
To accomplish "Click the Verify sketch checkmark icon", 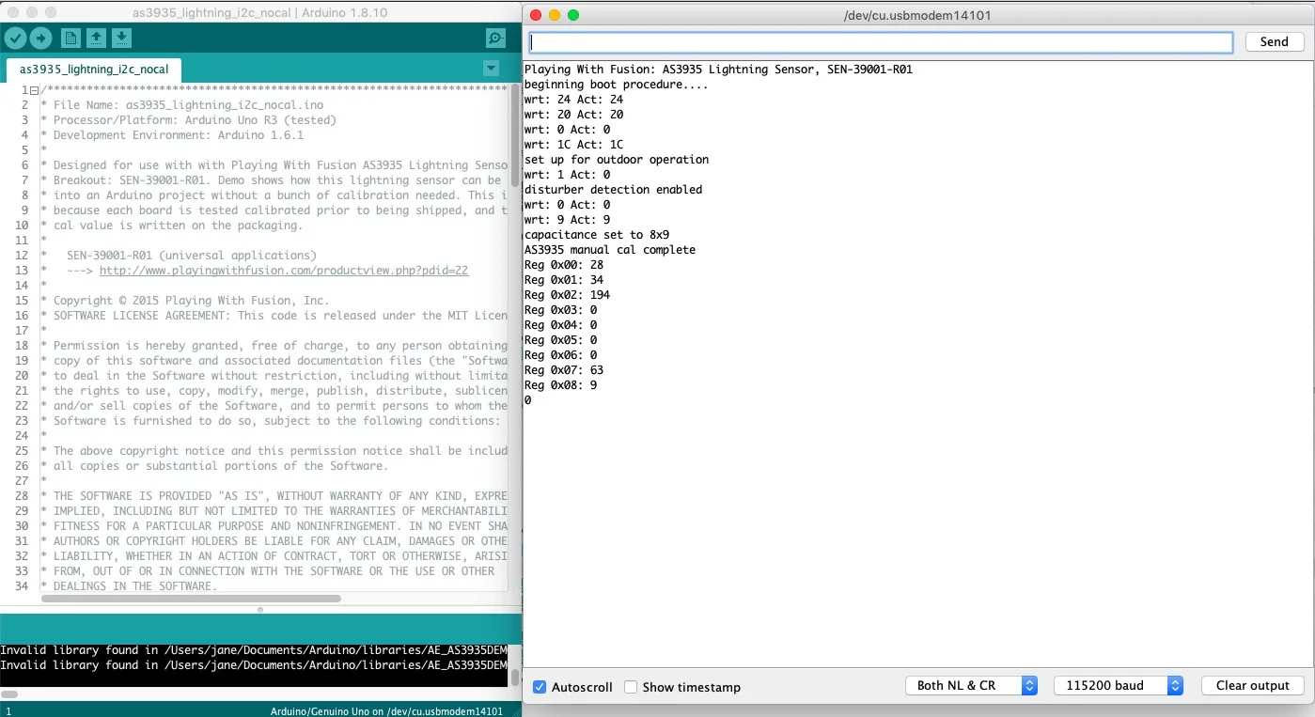I will 15,38.
